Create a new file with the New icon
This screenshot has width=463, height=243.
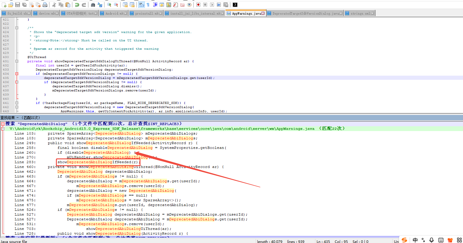click(x=4, y=5)
